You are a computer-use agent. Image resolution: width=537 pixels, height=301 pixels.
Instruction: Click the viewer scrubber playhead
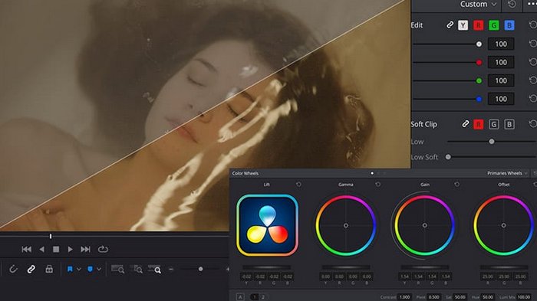pos(51,236)
